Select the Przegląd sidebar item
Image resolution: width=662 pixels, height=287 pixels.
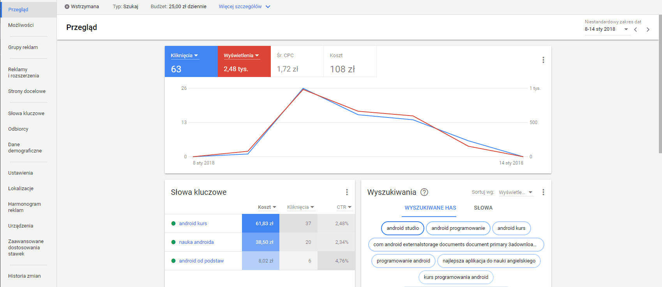pyautogui.click(x=28, y=9)
